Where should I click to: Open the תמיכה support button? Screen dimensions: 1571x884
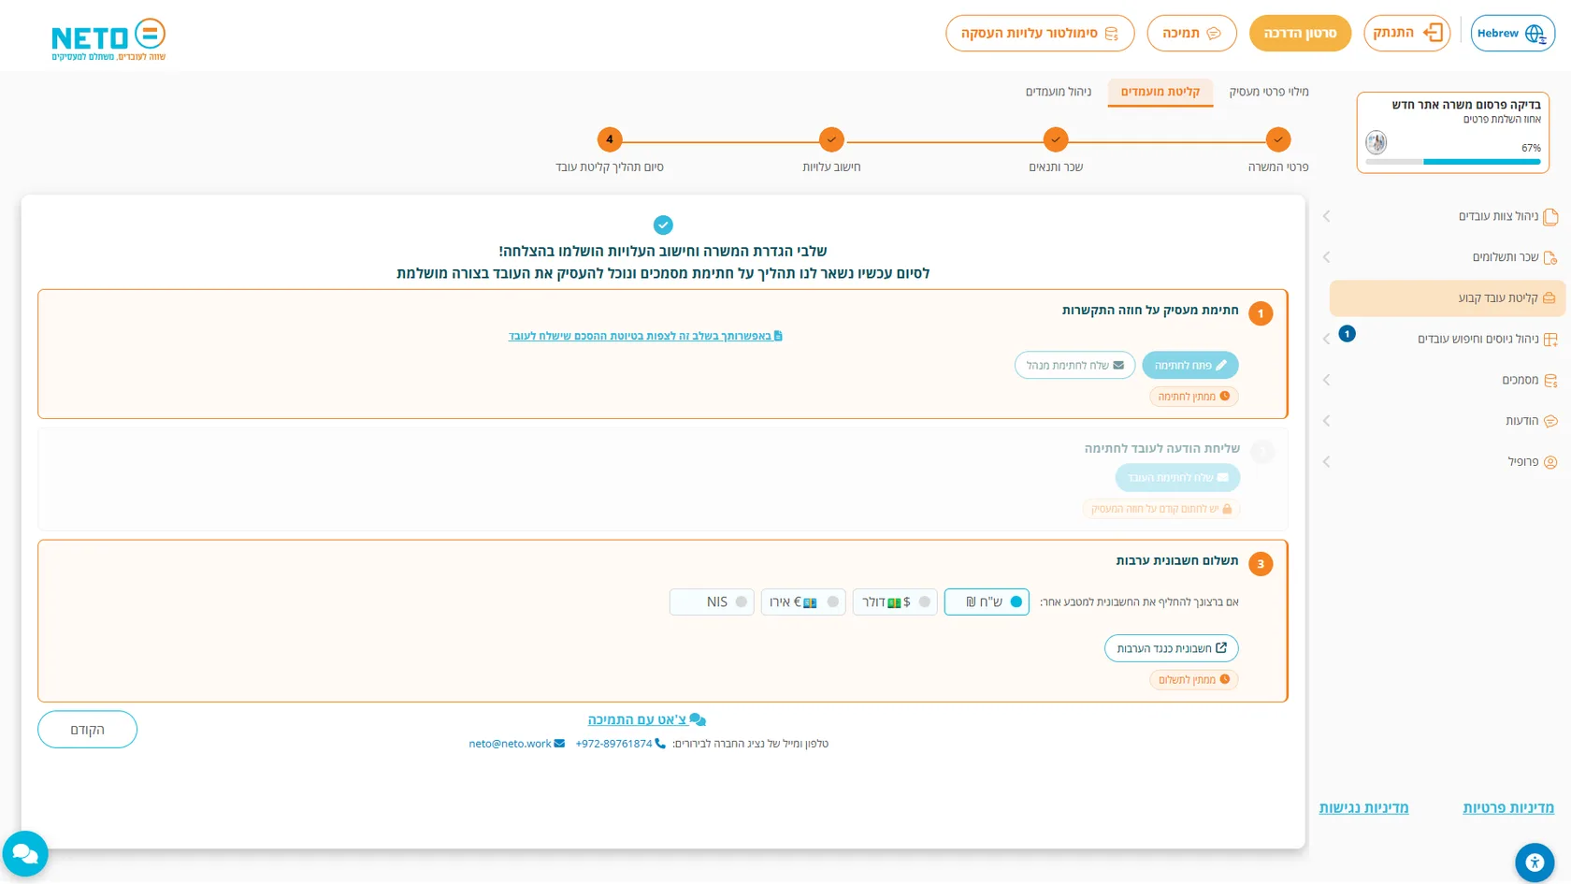(1191, 34)
